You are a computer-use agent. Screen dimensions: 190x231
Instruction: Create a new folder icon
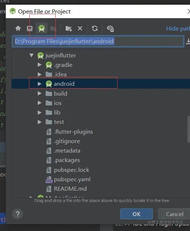68,28
